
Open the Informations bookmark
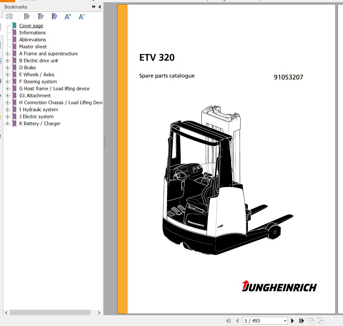pyautogui.click(x=32, y=33)
